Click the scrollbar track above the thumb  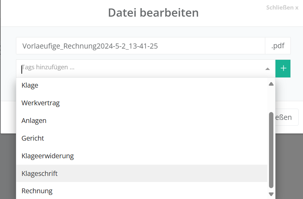[271, 100]
